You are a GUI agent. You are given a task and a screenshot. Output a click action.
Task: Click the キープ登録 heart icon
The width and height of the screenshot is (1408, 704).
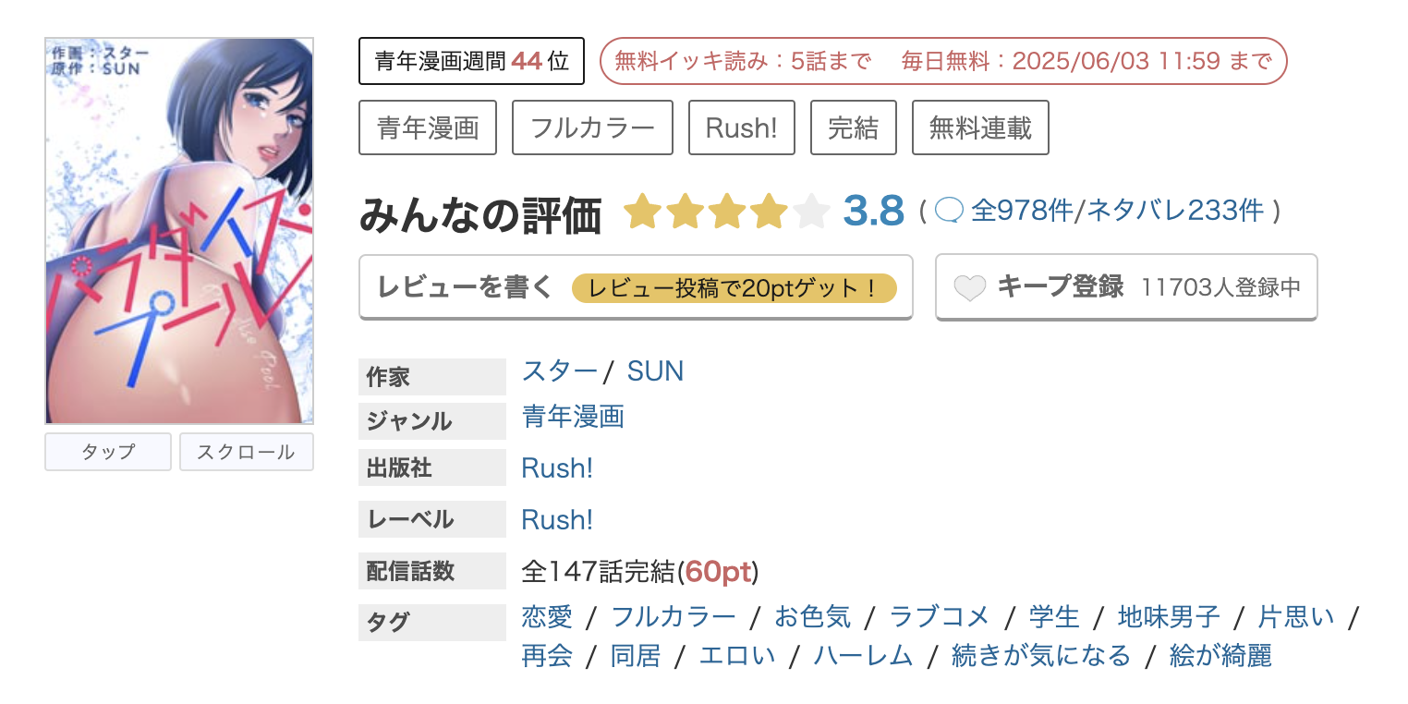pyautogui.click(x=969, y=286)
